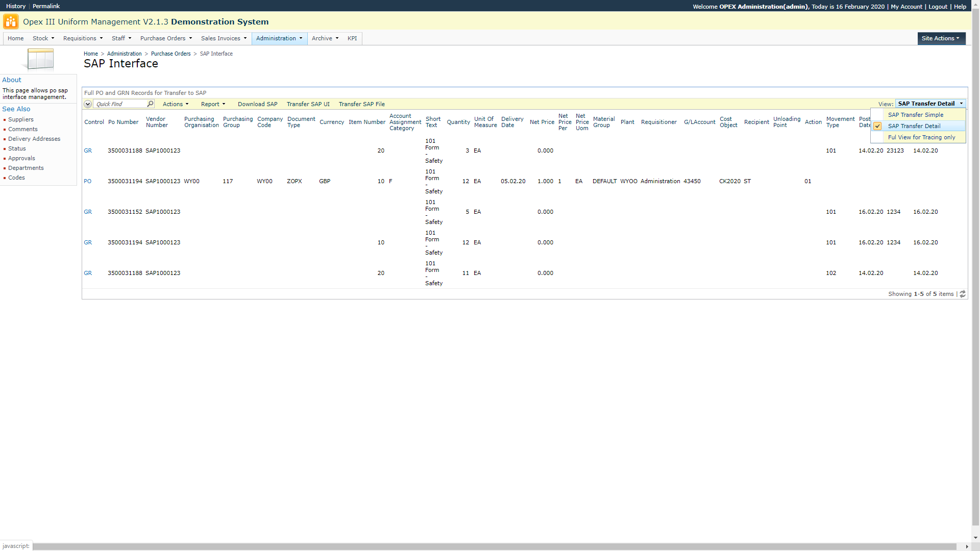980x551 pixels.
Task: Choose Ful View for Tracing only
Action: click(x=921, y=137)
